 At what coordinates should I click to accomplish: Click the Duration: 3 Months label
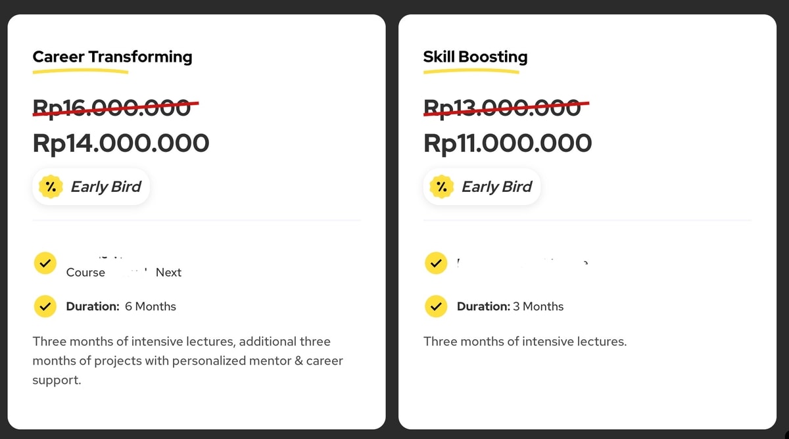(510, 306)
